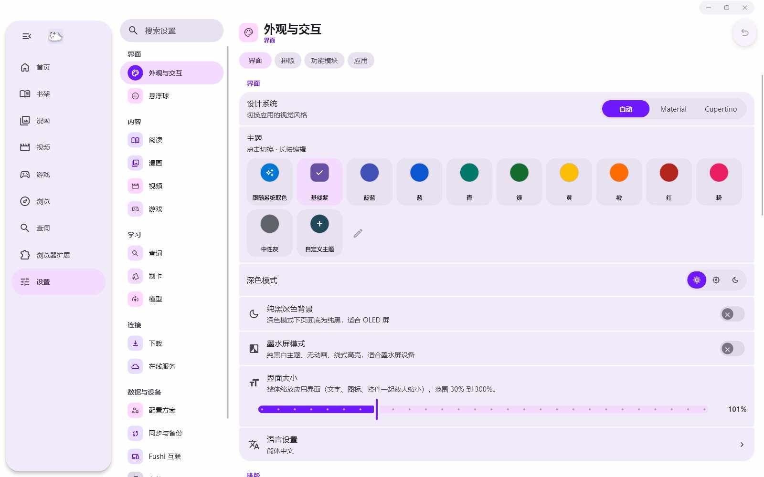Open 配置方案 profile settings
The image size is (764, 477).
click(172, 410)
